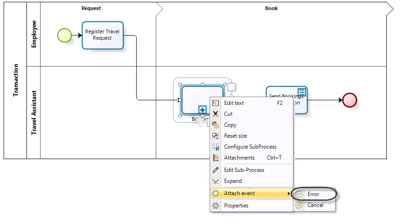Click the green start event circle
Screen dimensions: 405x222
pyautogui.click(x=64, y=36)
